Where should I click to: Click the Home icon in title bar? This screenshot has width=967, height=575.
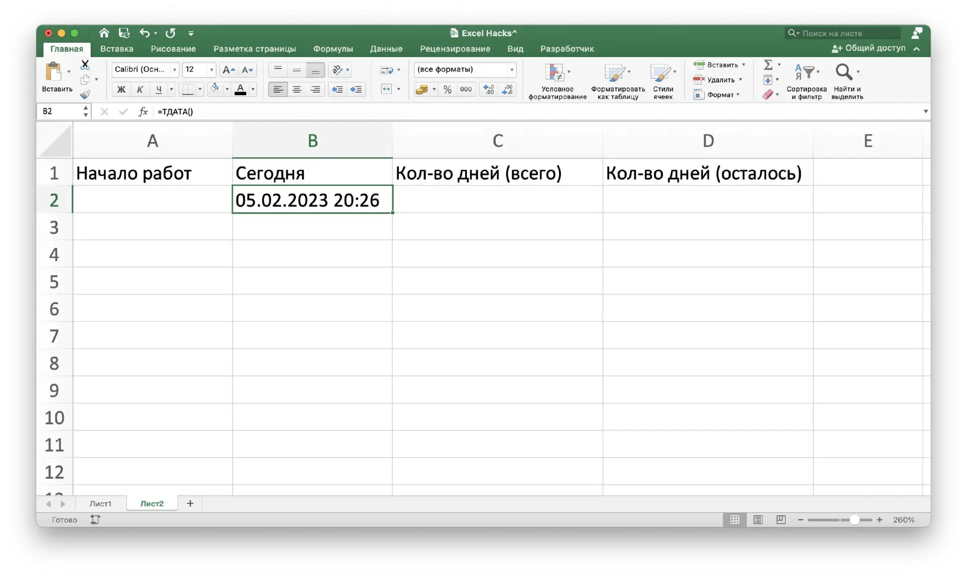click(104, 33)
